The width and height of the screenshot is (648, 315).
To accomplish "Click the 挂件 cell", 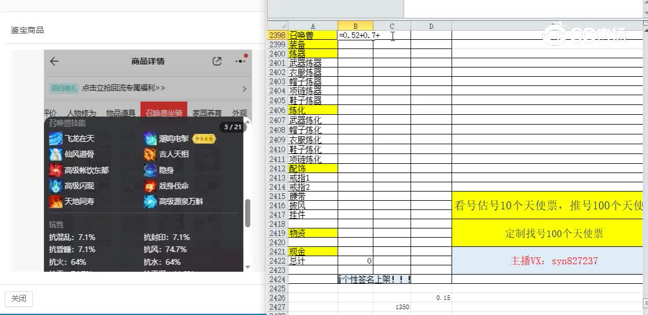I will 313,215.
